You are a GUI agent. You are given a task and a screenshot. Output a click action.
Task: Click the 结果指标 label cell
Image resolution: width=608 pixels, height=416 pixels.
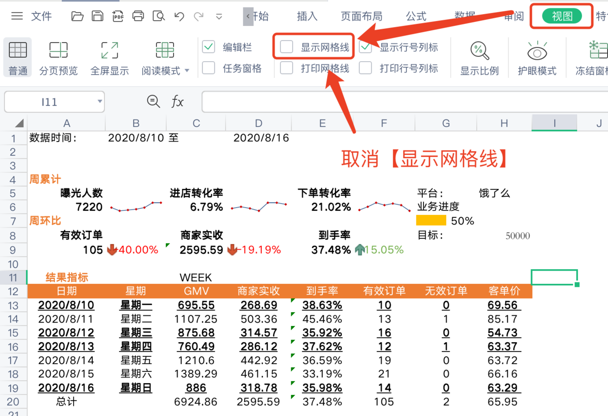coord(67,277)
